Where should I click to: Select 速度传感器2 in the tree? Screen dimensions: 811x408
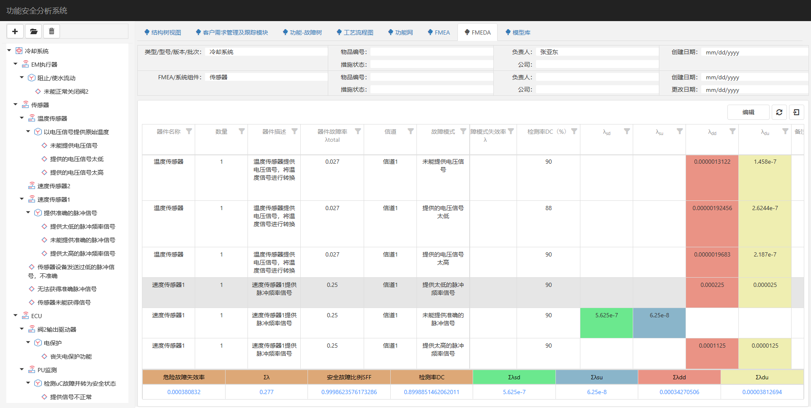[x=54, y=186]
